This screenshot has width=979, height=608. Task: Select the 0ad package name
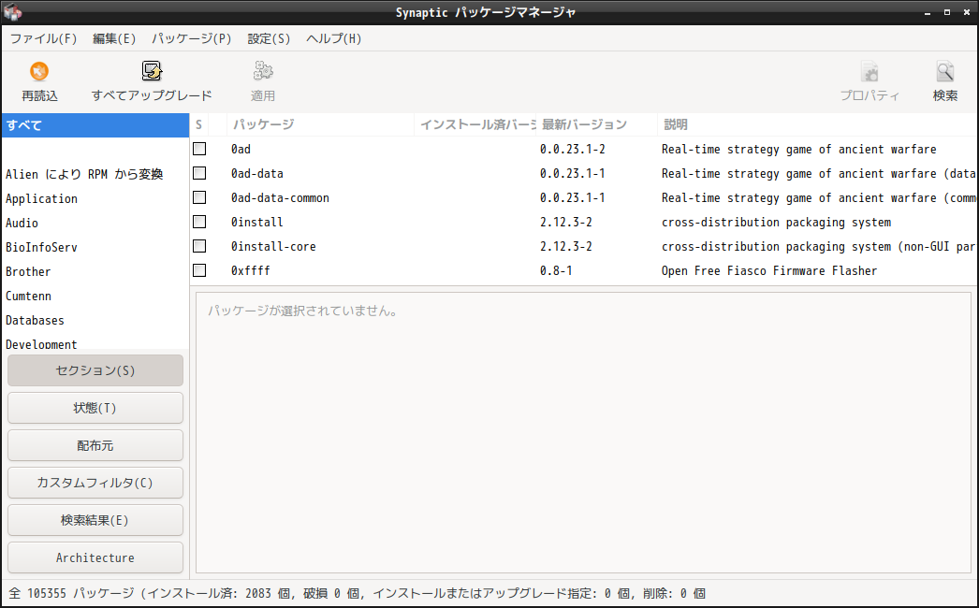pos(241,149)
